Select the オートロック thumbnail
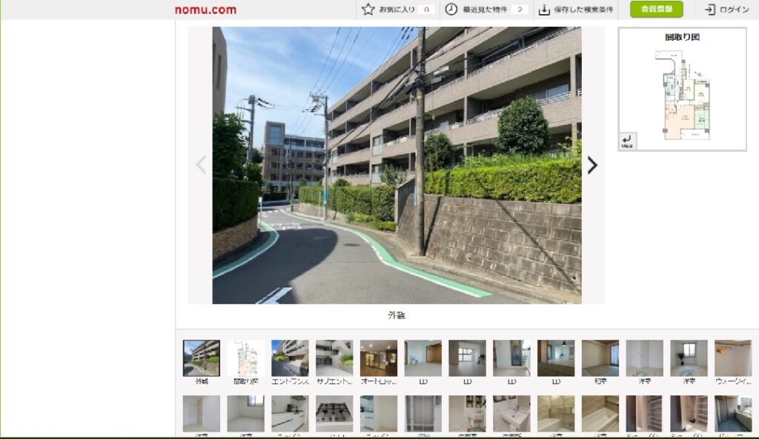 (x=379, y=358)
